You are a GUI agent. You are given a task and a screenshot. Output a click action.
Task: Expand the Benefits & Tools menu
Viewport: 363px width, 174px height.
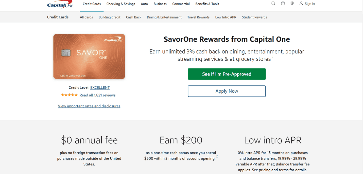(x=207, y=4)
